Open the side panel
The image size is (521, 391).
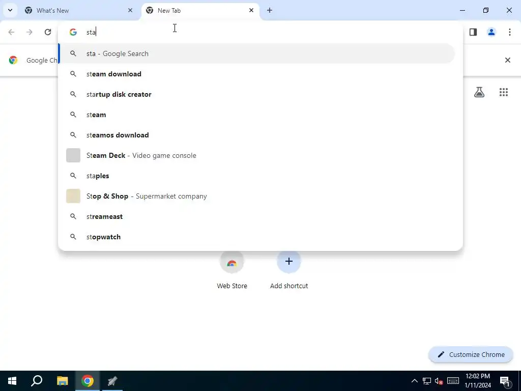click(x=473, y=32)
